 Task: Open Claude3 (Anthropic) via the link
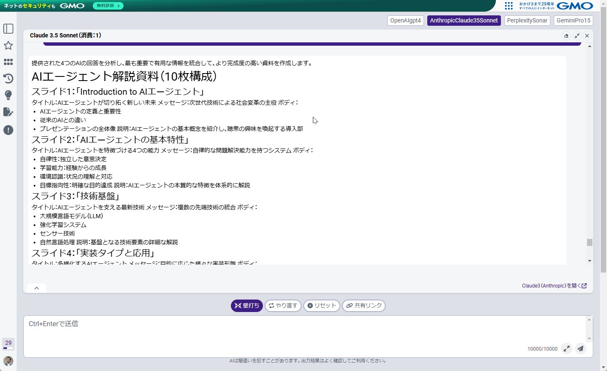point(554,286)
